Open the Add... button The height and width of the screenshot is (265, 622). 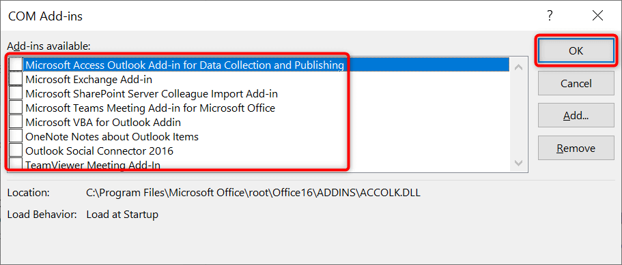coord(576,116)
